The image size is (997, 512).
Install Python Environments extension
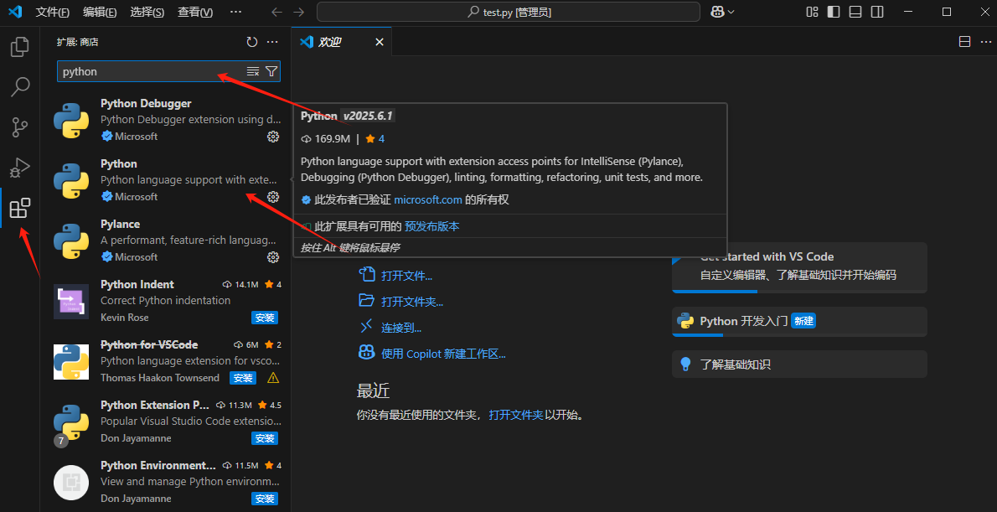click(x=265, y=499)
